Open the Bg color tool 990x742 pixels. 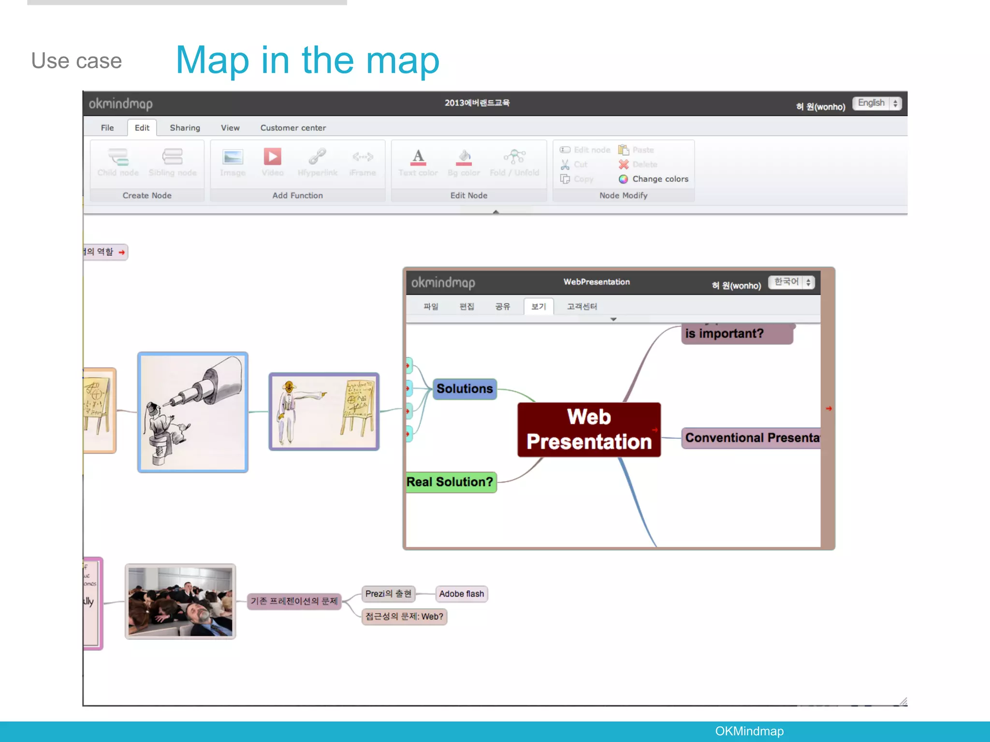pos(464,157)
